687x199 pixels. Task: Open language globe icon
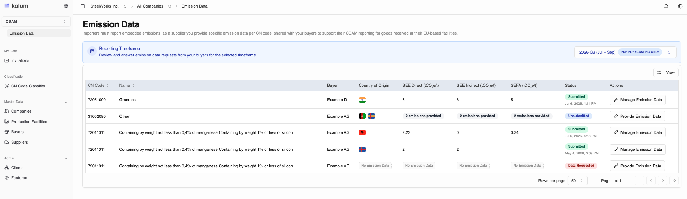pyautogui.click(x=680, y=6)
